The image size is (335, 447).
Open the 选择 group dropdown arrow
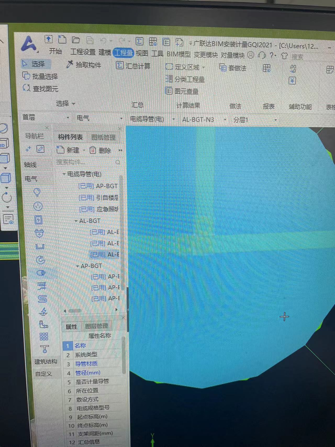pyautogui.click(x=74, y=104)
